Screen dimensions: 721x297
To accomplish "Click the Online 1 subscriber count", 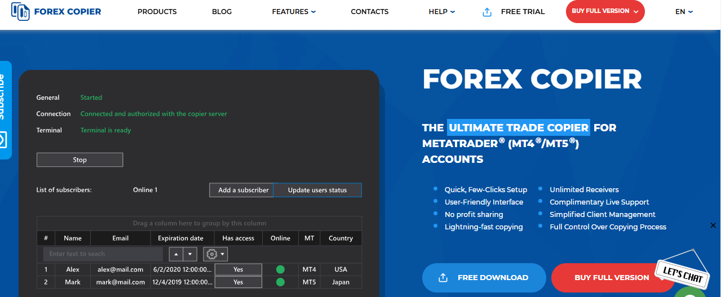I will coord(145,190).
